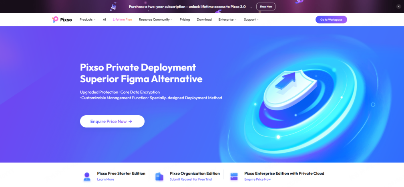Open Submit Request for Free Trial link
404x187 pixels.
coord(191,179)
